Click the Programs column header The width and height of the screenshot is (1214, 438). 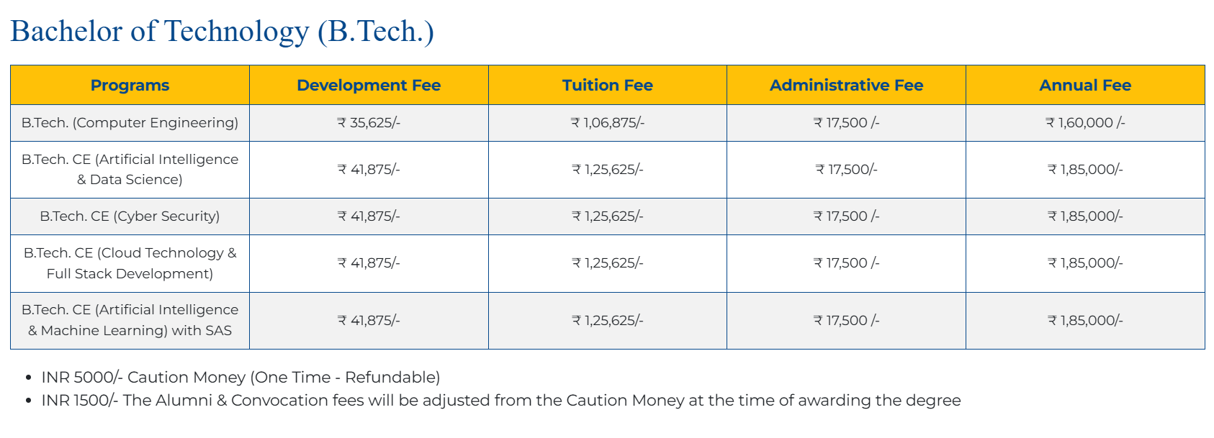click(x=130, y=85)
